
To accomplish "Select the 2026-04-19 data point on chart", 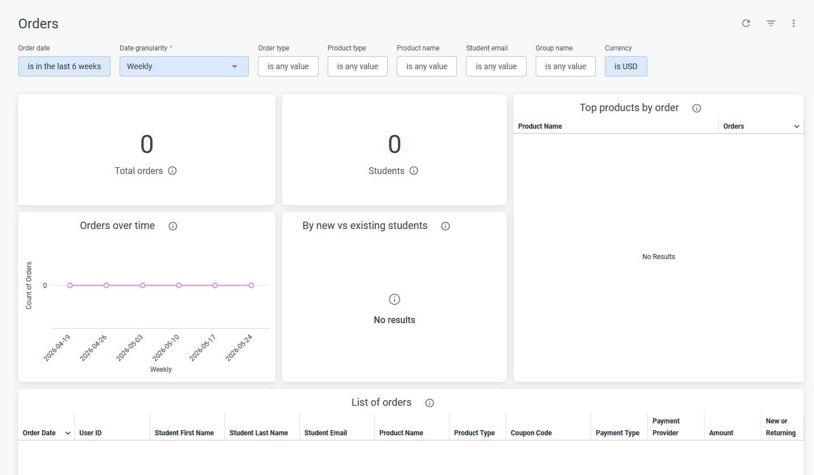I will click(x=70, y=286).
